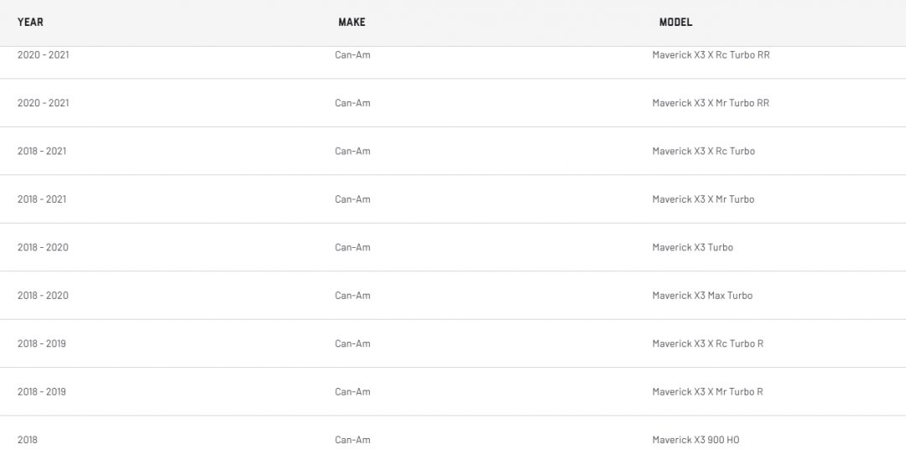Click the year range for Maverick X3 Max Turbo

coord(43,296)
